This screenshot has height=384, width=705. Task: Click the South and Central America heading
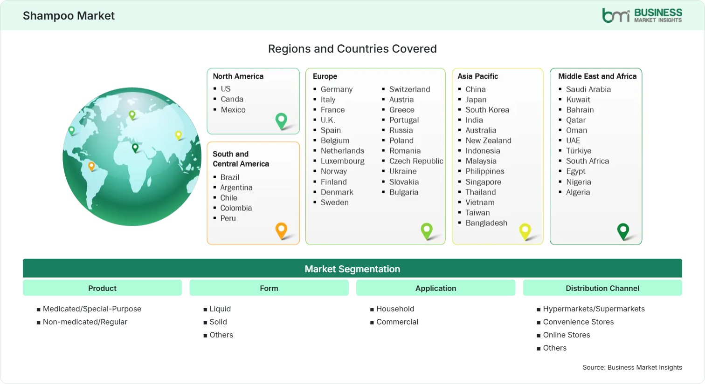(241, 159)
